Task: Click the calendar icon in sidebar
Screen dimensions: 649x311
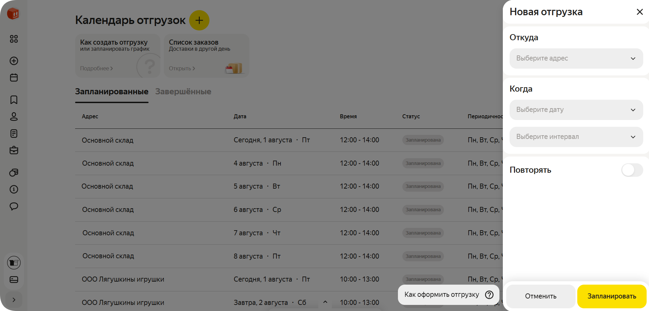Action: [x=14, y=78]
